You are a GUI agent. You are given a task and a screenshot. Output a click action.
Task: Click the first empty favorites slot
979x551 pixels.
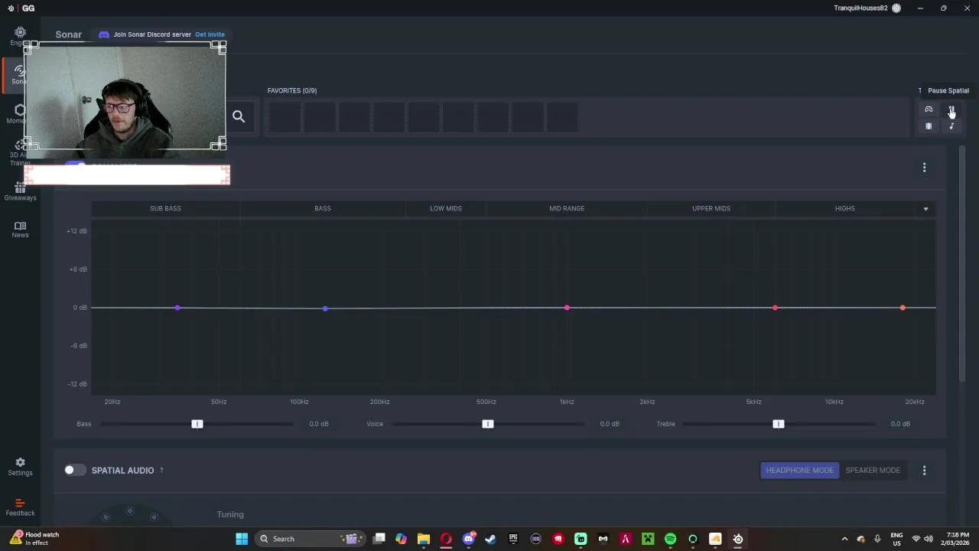[x=285, y=117]
